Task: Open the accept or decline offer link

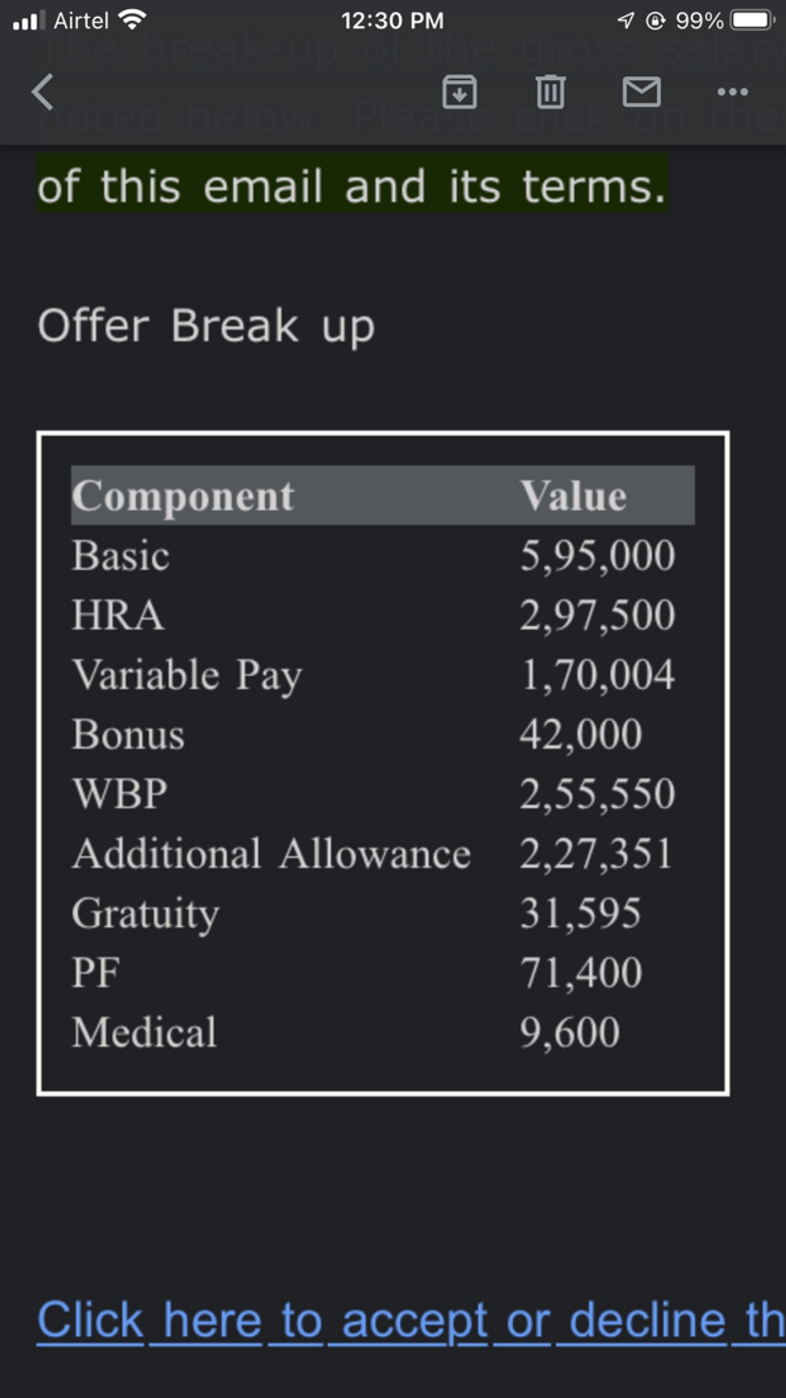Action: 411,1320
